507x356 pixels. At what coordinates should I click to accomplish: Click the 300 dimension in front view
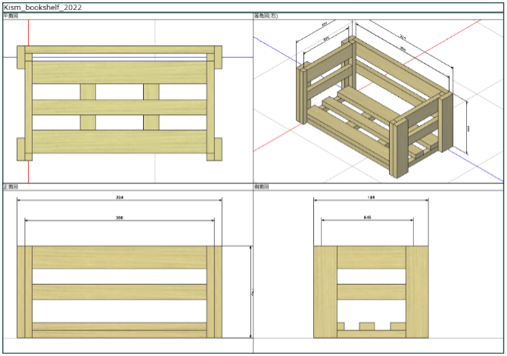[x=120, y=218]
